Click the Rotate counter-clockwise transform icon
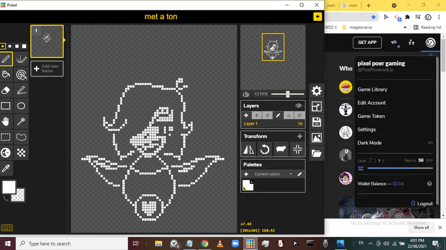The width and height of the screenshot is (446, 250). [265, 149]
